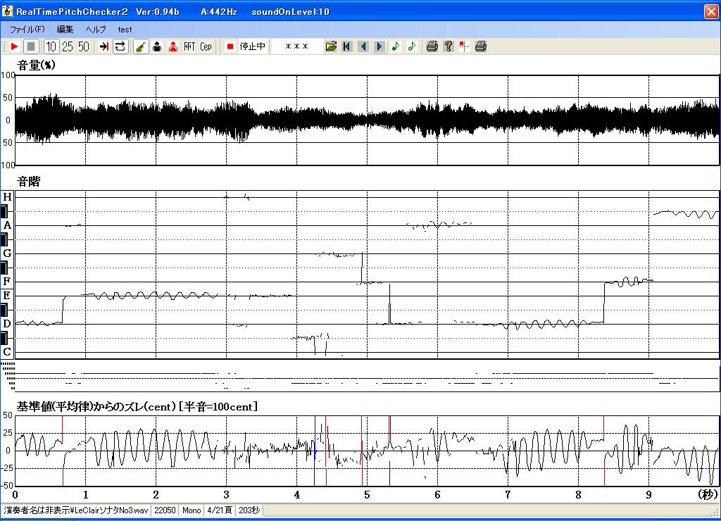Go to the previous page arrow

click(363, 46)
